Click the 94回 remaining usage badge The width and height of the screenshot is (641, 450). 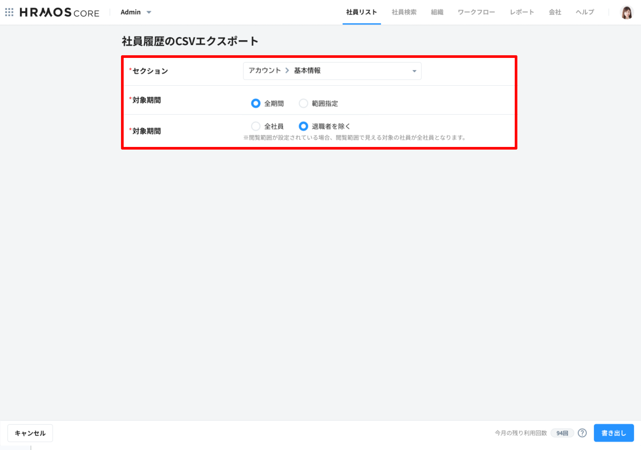coord(562,433)
